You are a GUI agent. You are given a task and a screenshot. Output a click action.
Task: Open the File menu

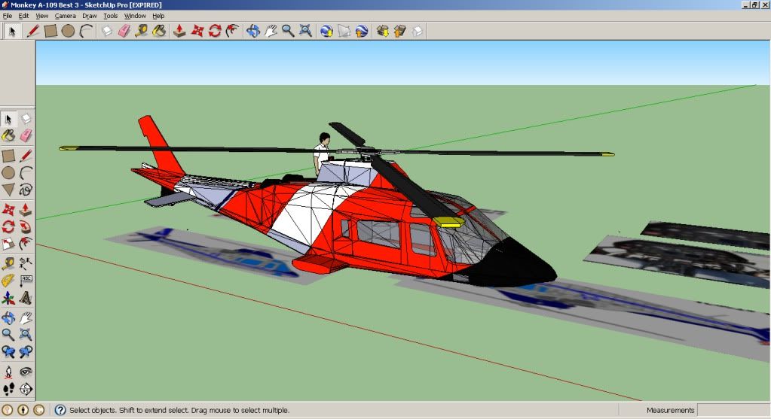click(8, 16)
